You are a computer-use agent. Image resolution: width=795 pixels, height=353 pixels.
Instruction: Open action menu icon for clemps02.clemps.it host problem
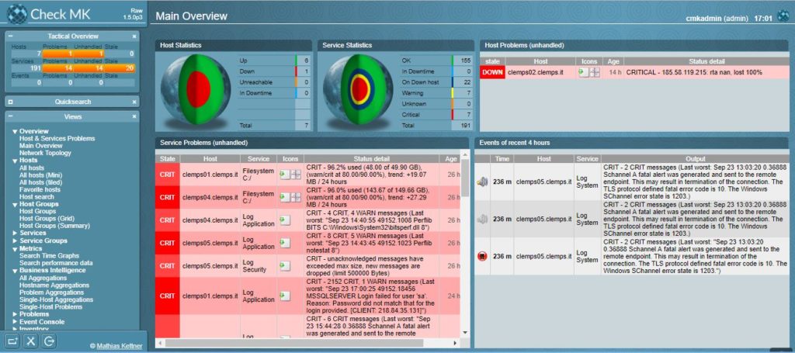point(584,72)
